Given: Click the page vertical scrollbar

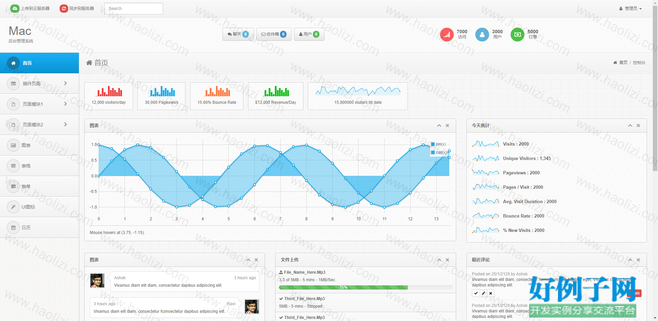Looking at the screenshot, I should [655, 89].
